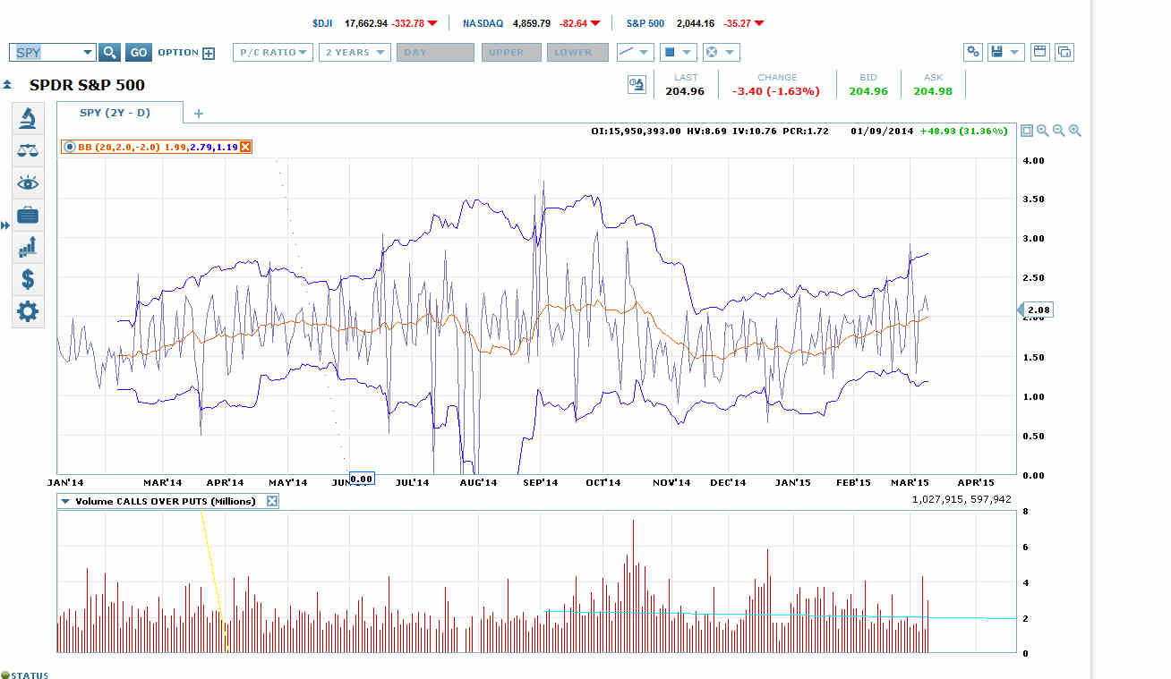Collapse the SPDR S&P 500 header arrows
The image size is (1171, 679).
click(7, 85)
